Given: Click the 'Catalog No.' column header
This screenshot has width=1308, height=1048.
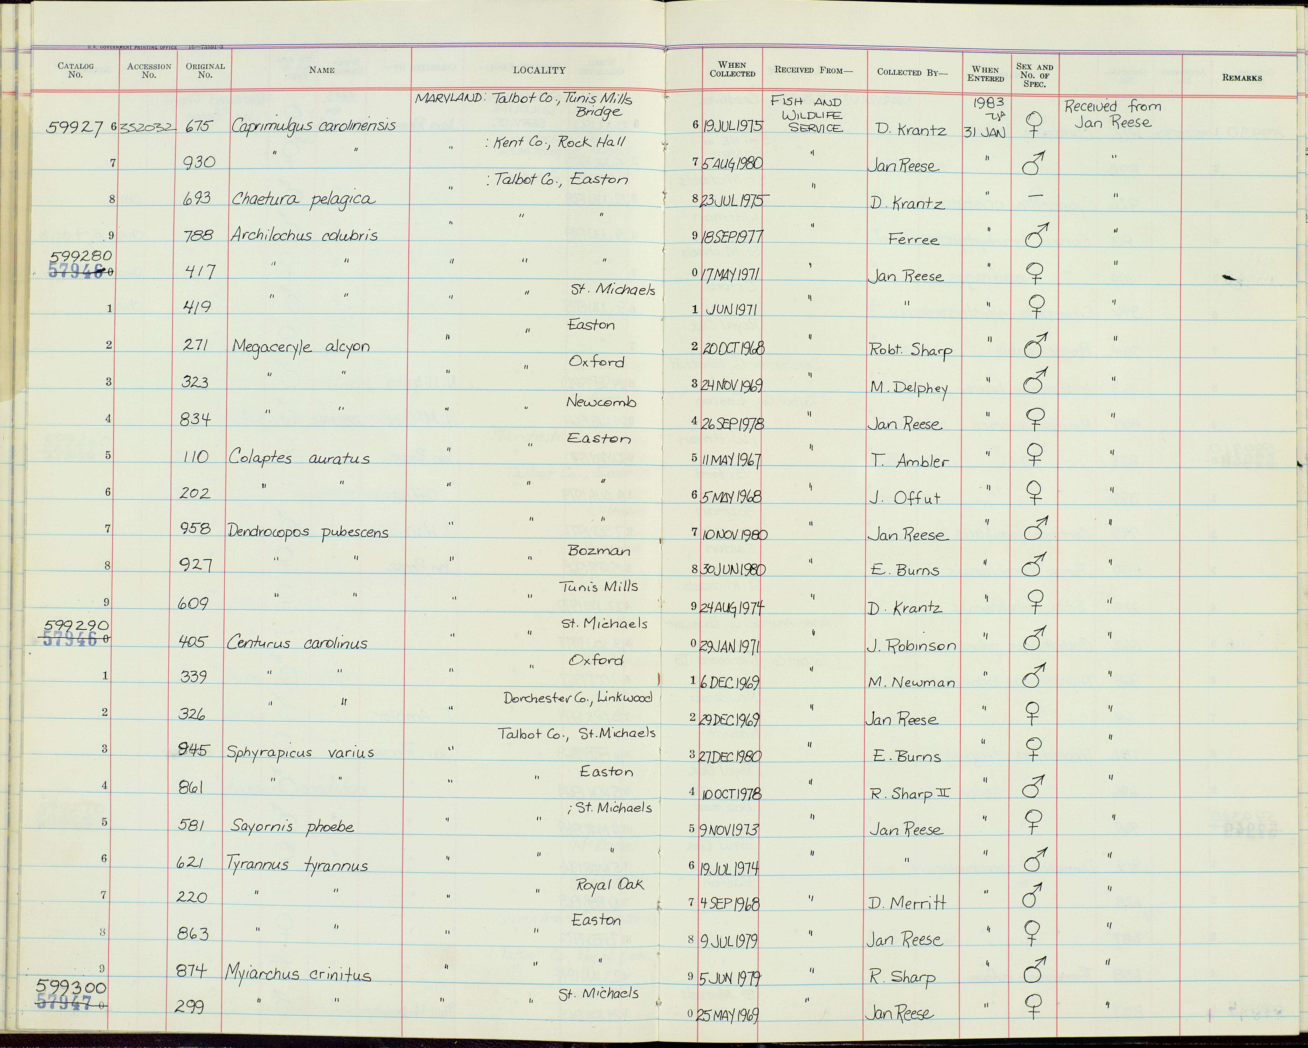Looking at the screenshot, I should [75, 70].
